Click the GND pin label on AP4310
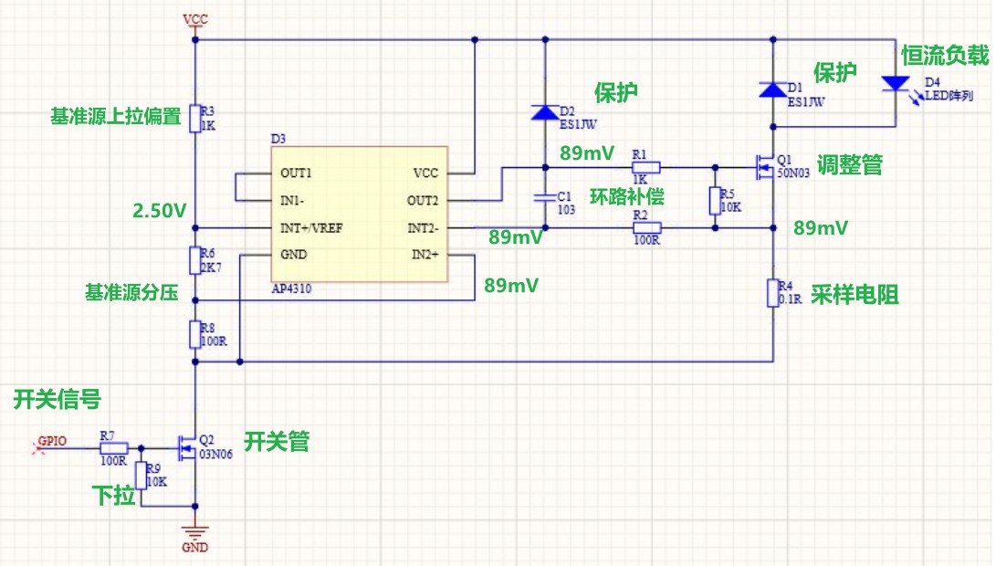996x566 pixels. click(x=293, y=255)
